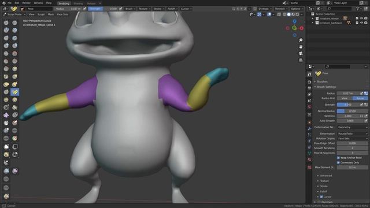Screen dimensions: 370x208
Task: Adjust the Strength slider in Brush Settings
Action: [x=348, y=105]
